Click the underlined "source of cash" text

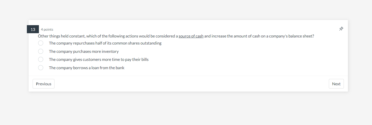pyautogui.click(x=191, y=36)
